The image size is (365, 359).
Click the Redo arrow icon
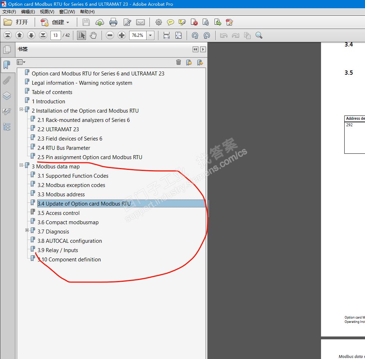coord(235,35)
